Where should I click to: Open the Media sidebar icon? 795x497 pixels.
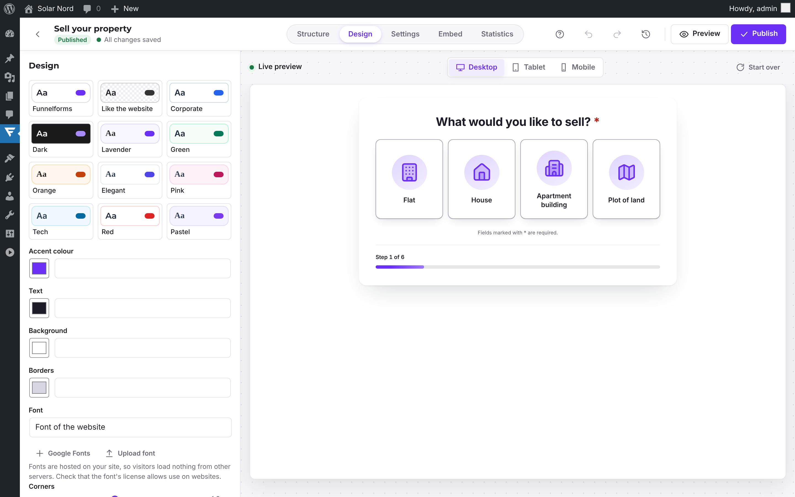click(x=10, y=77)
